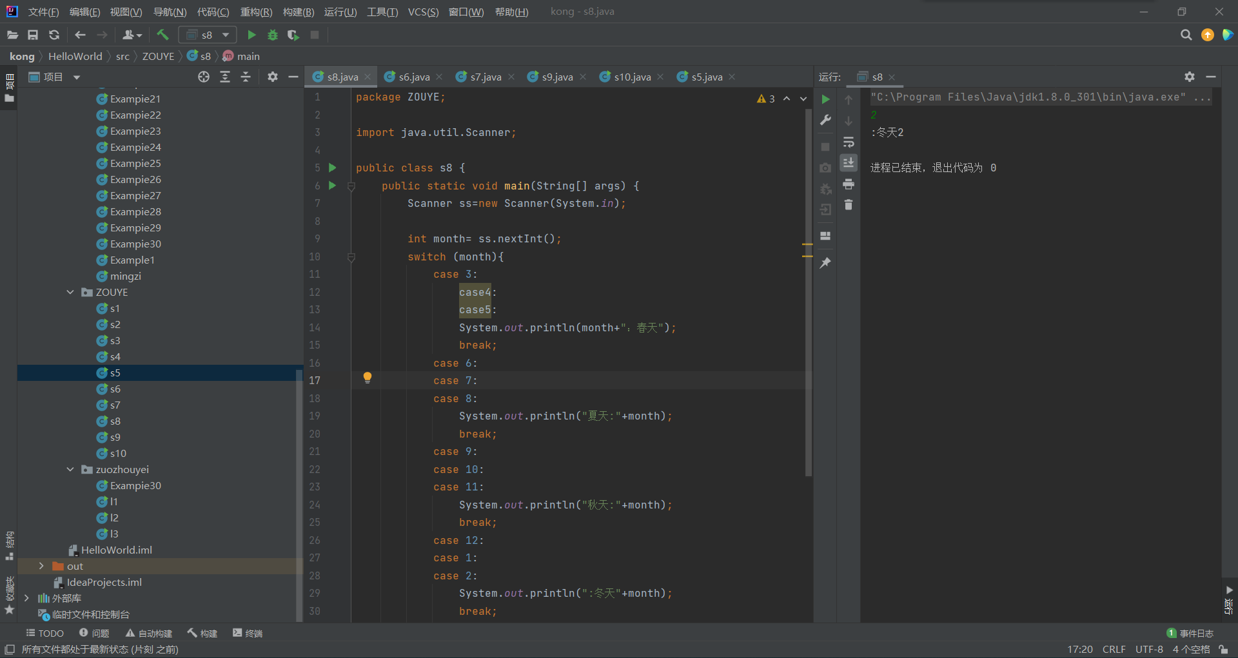This screenshot has height=658, width=1238.
Task: Open the s8 run configuration dropdown
Action: coord(208,35)
